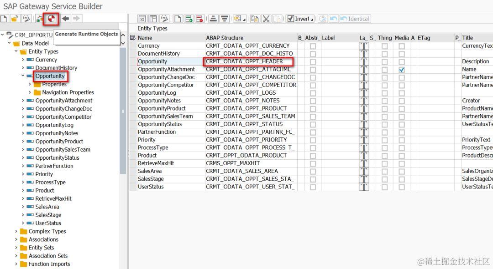
Task: Click the Cut scissors icon
Action: (x=266, y=19)
